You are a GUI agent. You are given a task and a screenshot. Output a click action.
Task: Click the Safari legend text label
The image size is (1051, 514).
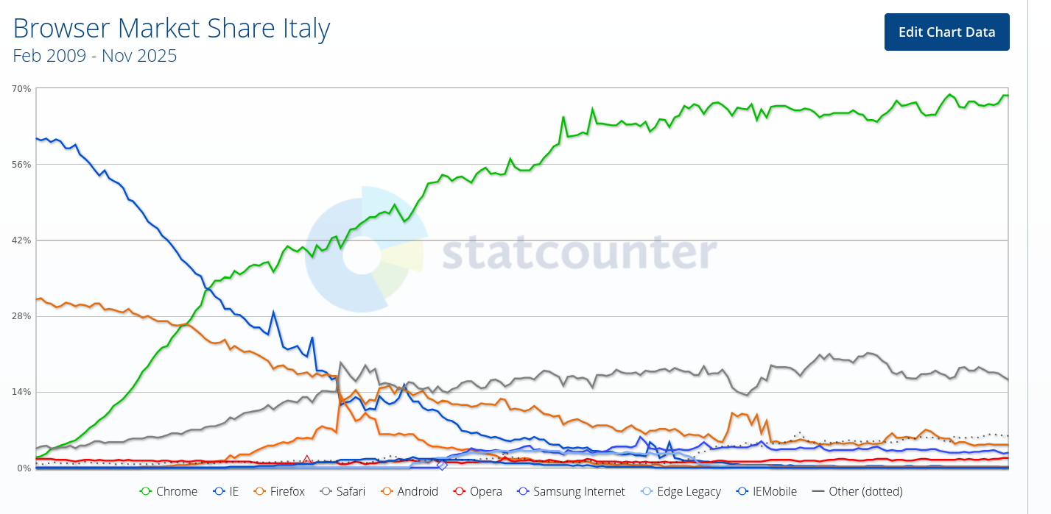350,492
